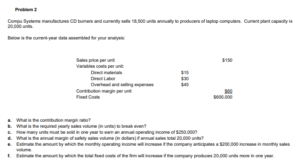Image resolution: width=303 pixels, height=168 pixels.
Task: Click the Fixed Costs label
Action: coord(88,97)
